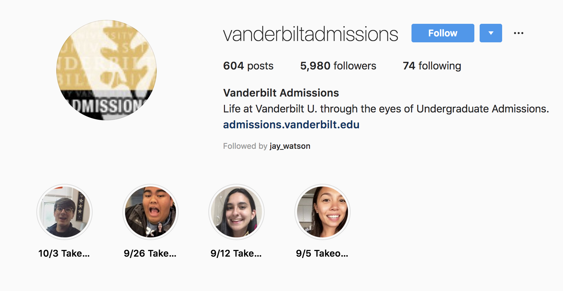Open the 9/5 Takeover highlight circle
The image size is (563, 291).
[323, 212]
